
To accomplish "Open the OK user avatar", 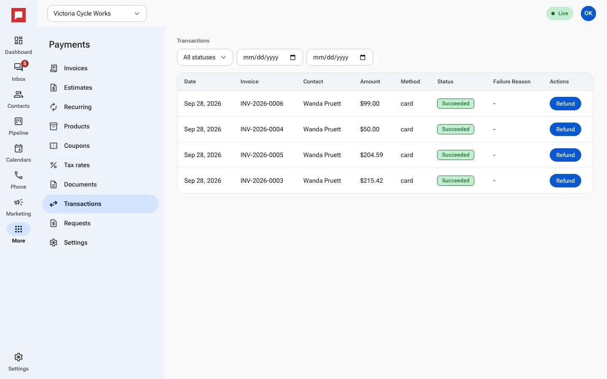I will click(588, 13).
